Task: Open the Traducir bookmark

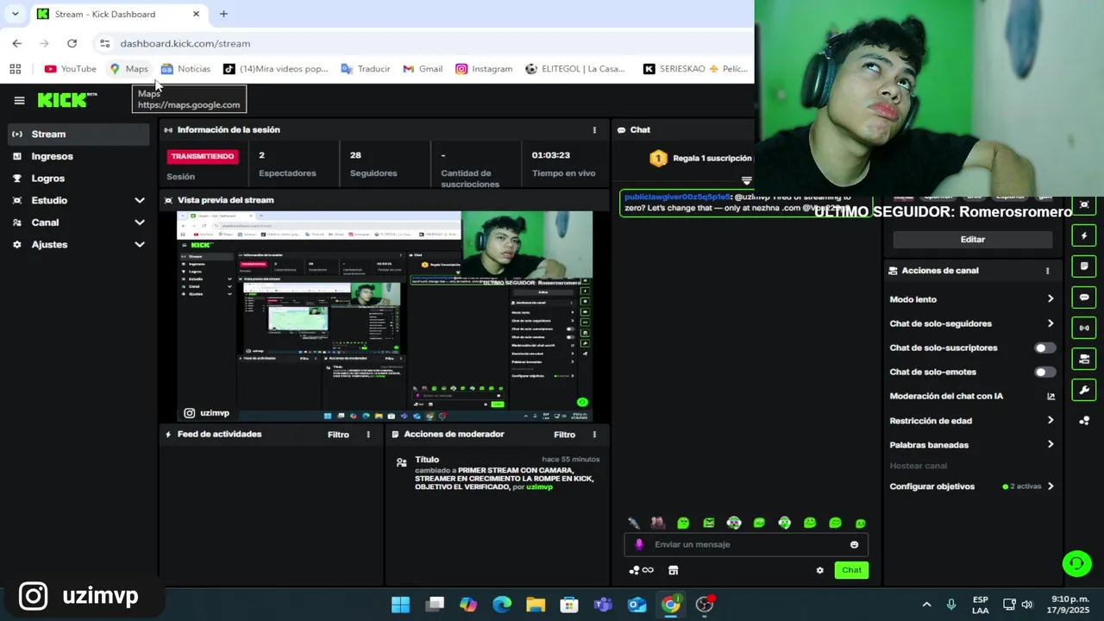Action: click(365, 69)
